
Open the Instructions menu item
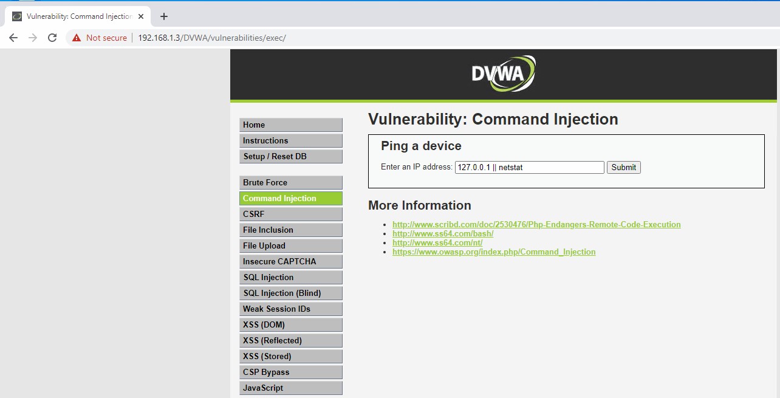[291, 140]
